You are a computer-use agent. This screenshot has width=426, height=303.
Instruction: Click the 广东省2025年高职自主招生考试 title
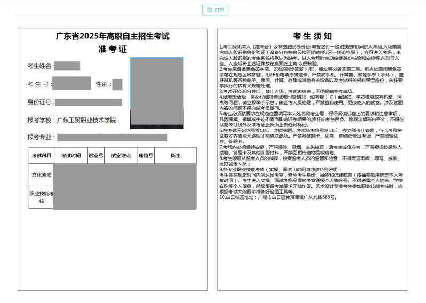[x=112, y=37]
